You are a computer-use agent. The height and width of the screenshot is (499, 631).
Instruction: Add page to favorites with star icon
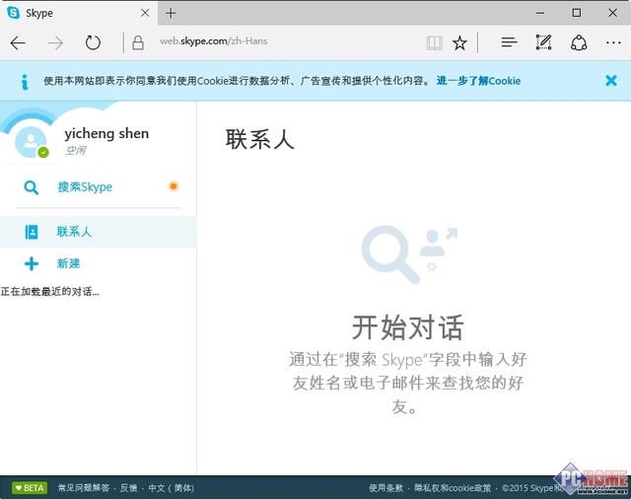pos(459,42)
